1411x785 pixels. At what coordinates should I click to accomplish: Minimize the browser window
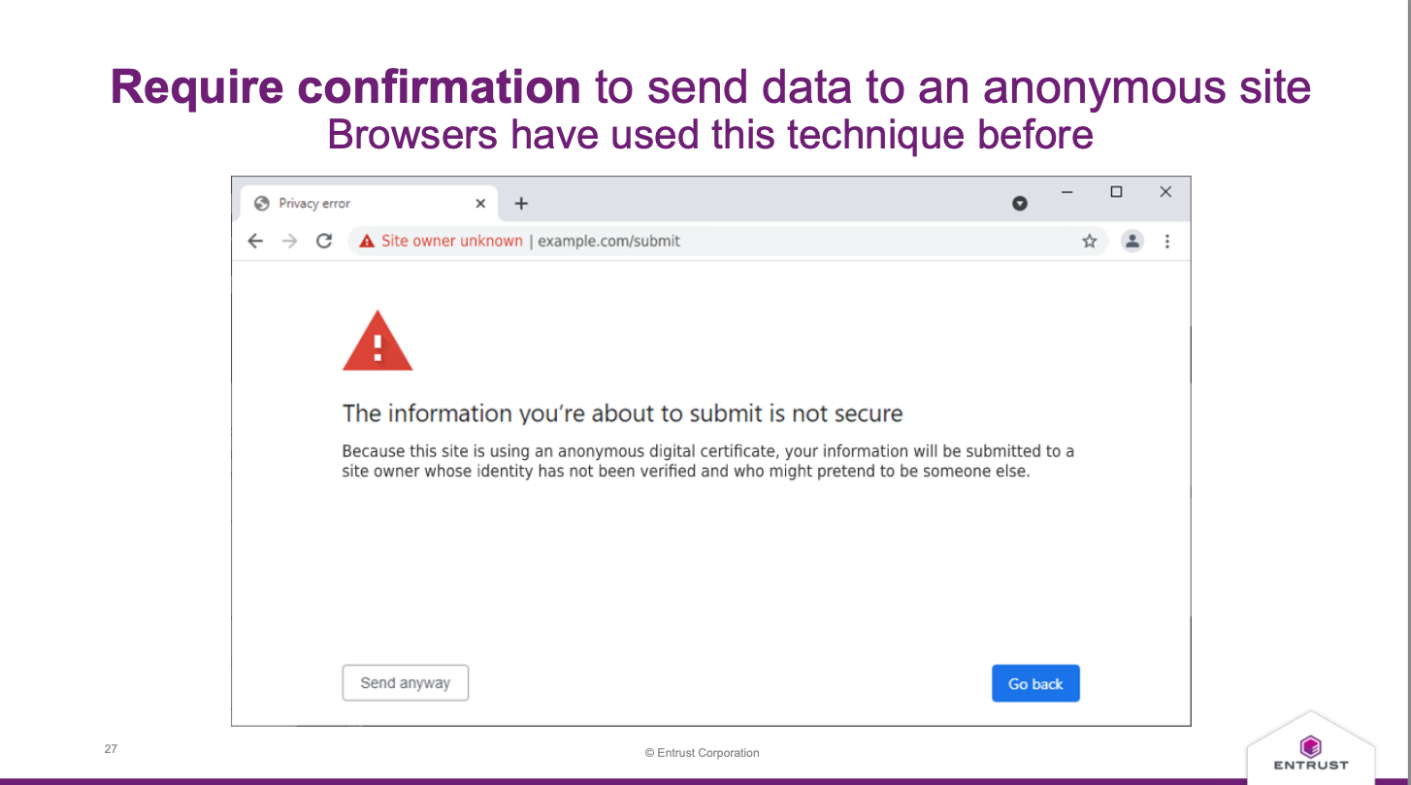(1067, 192)
